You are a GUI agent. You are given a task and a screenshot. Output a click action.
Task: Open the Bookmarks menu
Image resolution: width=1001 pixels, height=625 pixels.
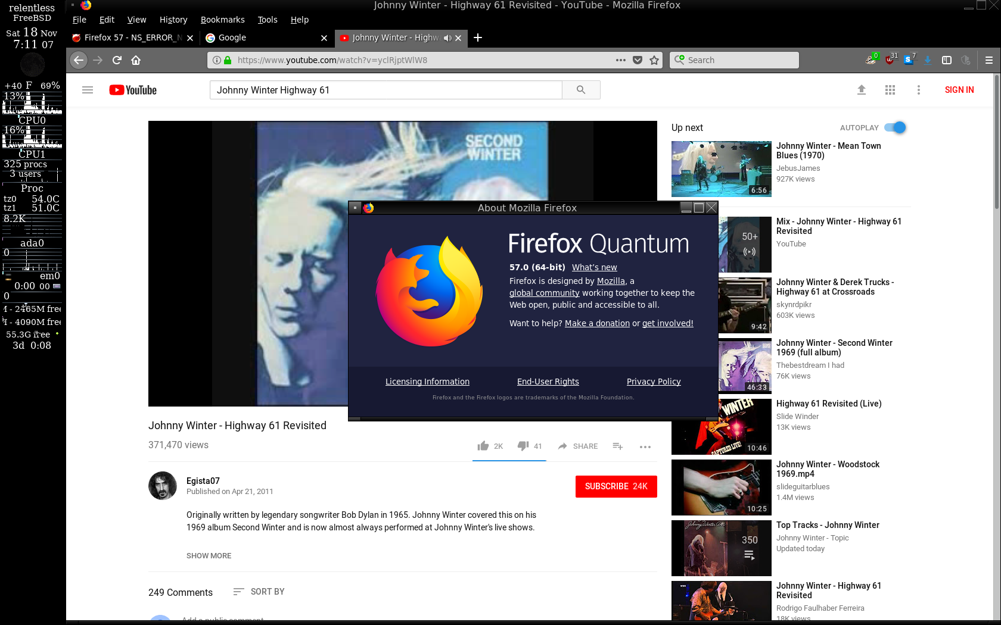[x=222, y=20]
